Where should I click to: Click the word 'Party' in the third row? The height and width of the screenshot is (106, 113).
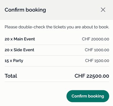18,61
